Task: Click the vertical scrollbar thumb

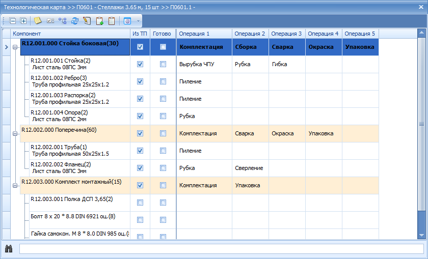Action: pos(421,124)
